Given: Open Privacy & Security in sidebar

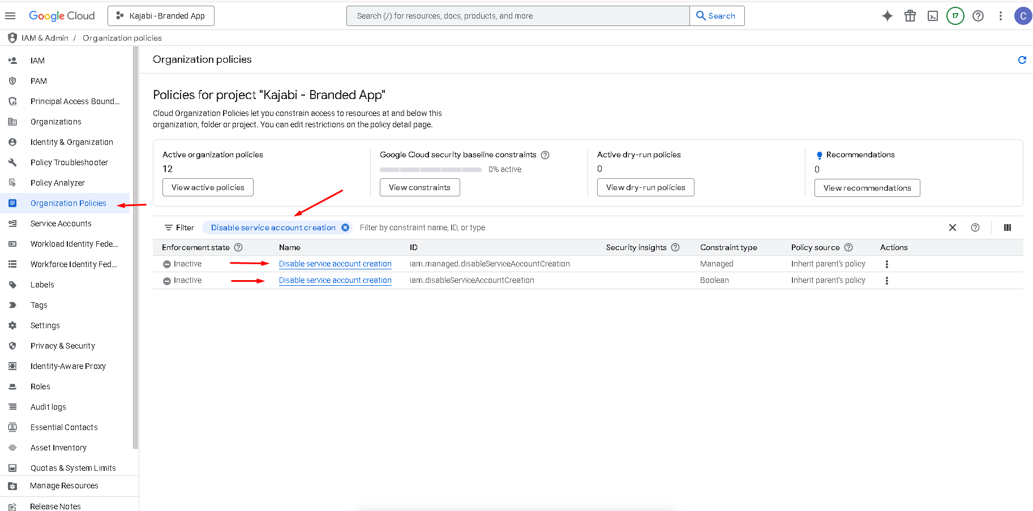Looking at the screenshot, I should (x=65, y=346).
